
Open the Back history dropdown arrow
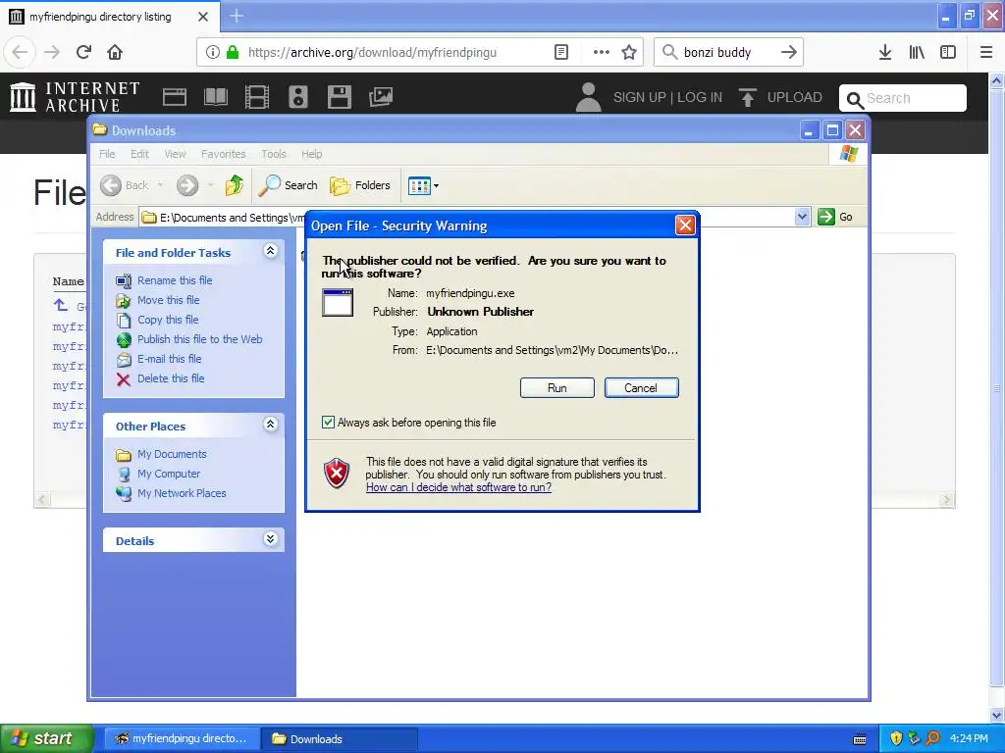pos(160,185)
